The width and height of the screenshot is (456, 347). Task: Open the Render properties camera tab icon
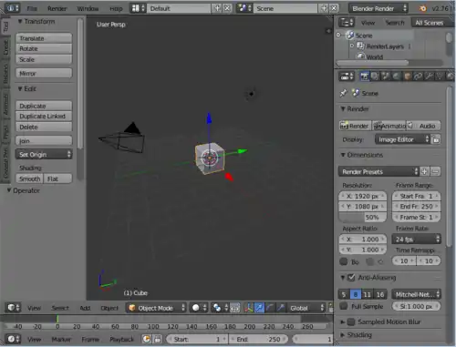[364, 77]
